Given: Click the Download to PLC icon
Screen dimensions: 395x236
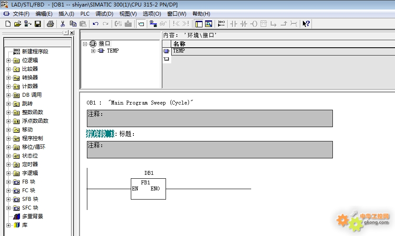Looking at the screenshot, I should [128, 24].
